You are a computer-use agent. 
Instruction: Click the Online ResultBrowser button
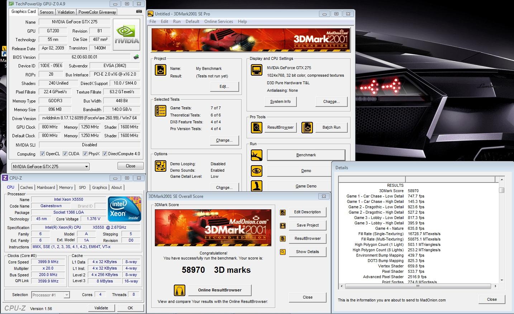pos(220,290)
